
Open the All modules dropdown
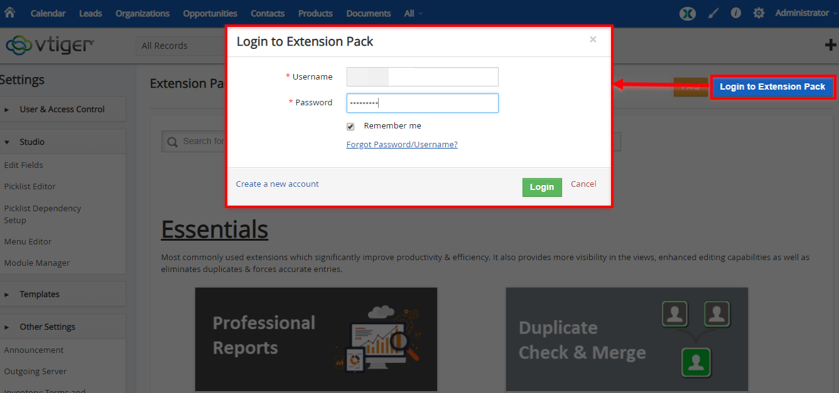point(413,13)
